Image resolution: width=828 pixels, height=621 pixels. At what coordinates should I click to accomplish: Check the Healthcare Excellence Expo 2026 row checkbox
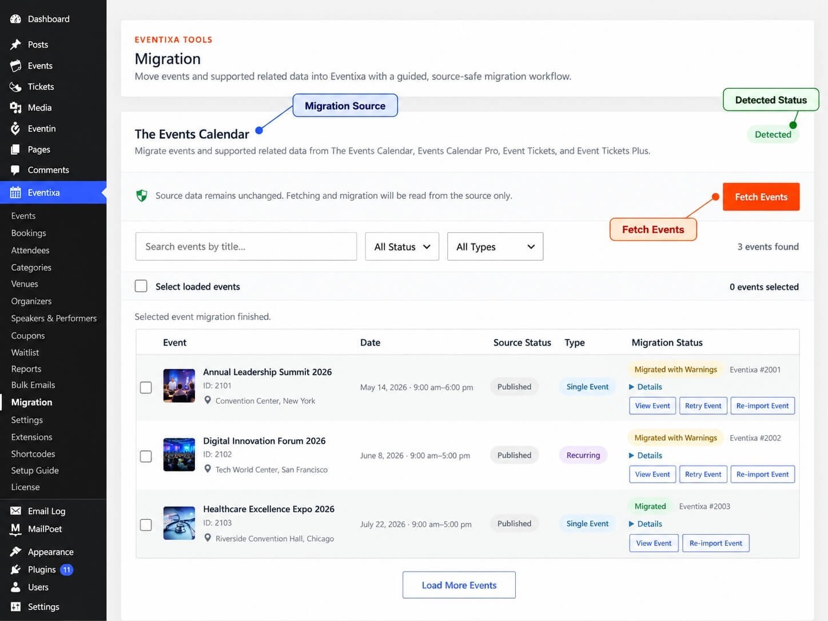coord(146,524)
